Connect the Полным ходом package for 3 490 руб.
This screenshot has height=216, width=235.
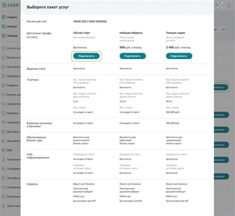click(x=179, y=56)
